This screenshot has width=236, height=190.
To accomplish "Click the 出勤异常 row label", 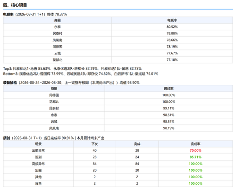I will click(38, 150).
